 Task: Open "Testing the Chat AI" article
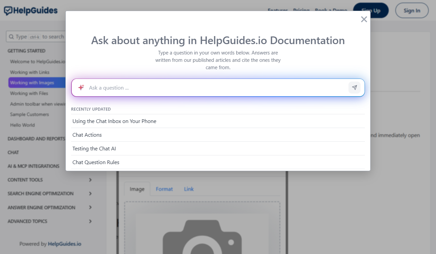pos(218,148)
